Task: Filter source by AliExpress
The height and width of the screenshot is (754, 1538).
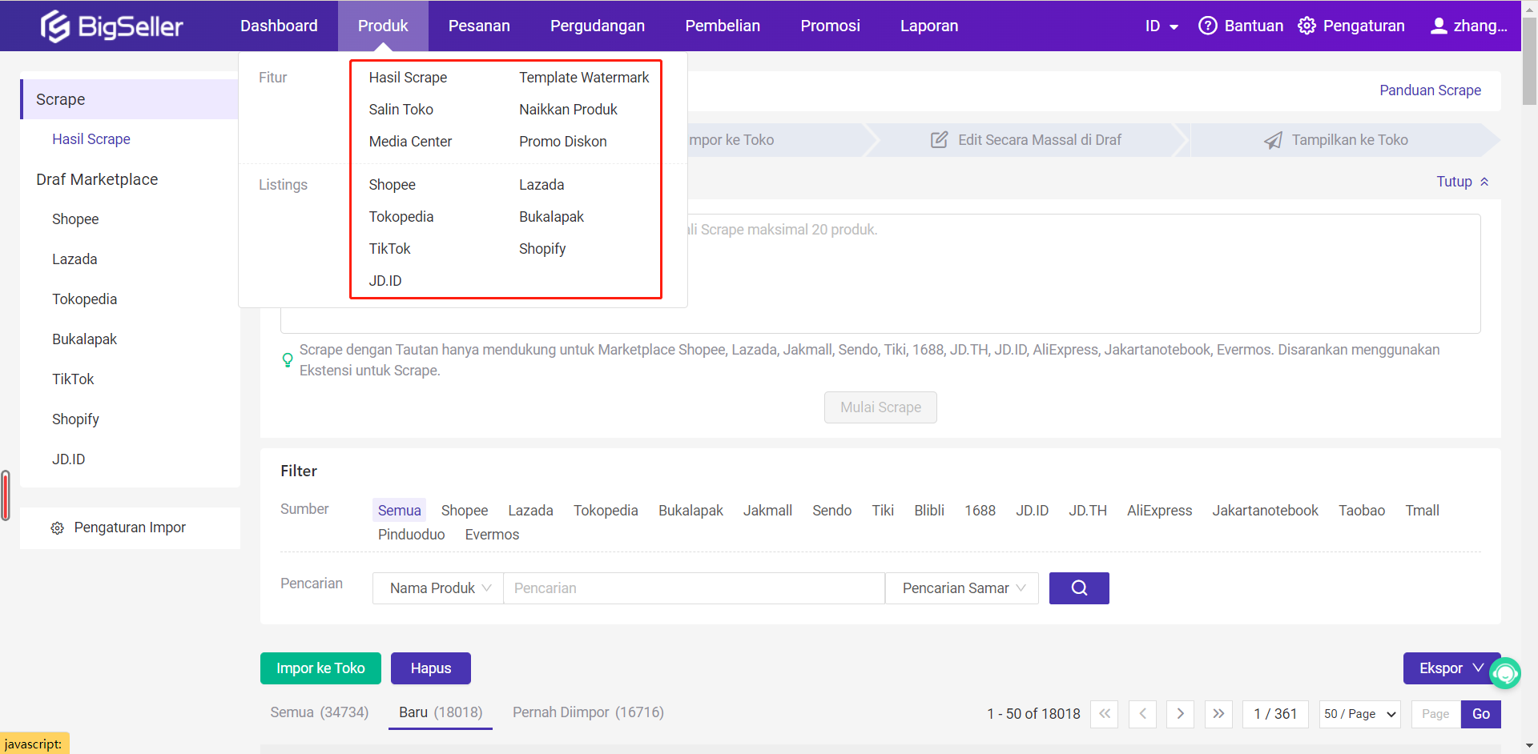Action: [1159, 511]
